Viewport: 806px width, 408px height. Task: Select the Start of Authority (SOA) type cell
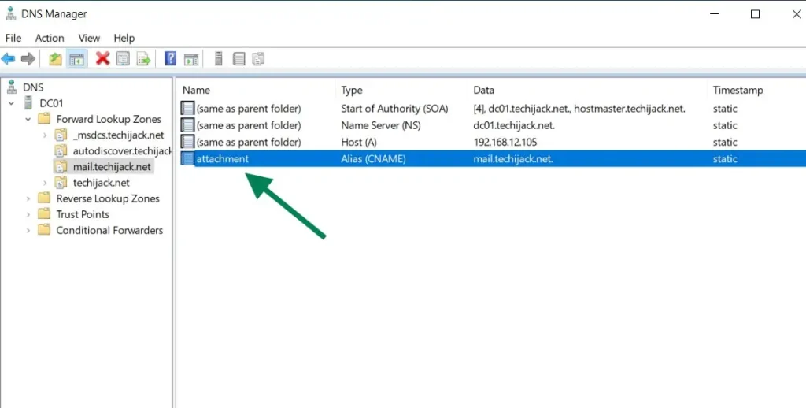(x=394, y=109)
